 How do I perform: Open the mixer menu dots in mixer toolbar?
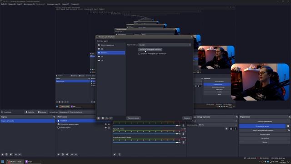tap(119, 154)
